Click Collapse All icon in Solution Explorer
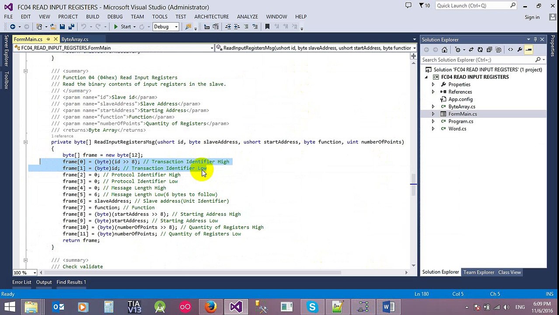The height and width of the screenshot is (315, 559). click(x=489, y=49)
